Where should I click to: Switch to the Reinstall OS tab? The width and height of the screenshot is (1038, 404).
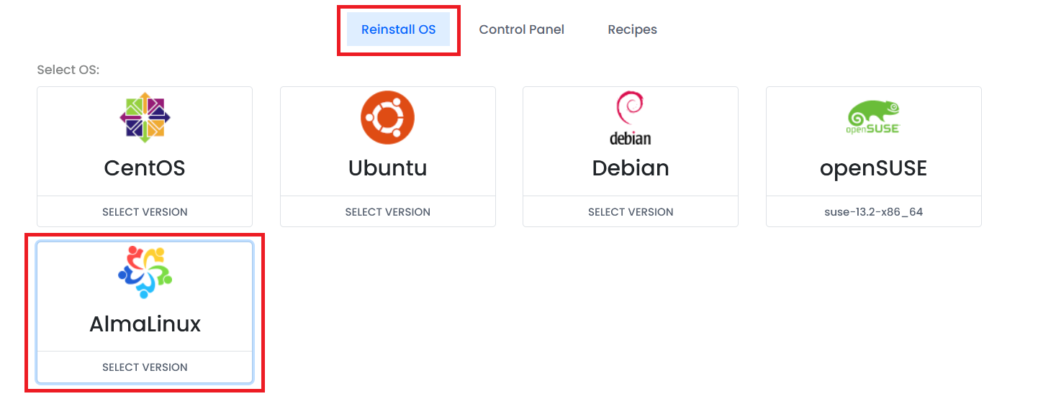point(399,29)
